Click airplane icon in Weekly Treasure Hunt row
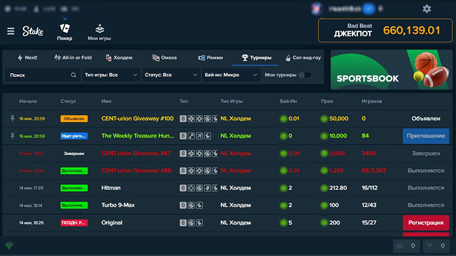 pos(199,136)
